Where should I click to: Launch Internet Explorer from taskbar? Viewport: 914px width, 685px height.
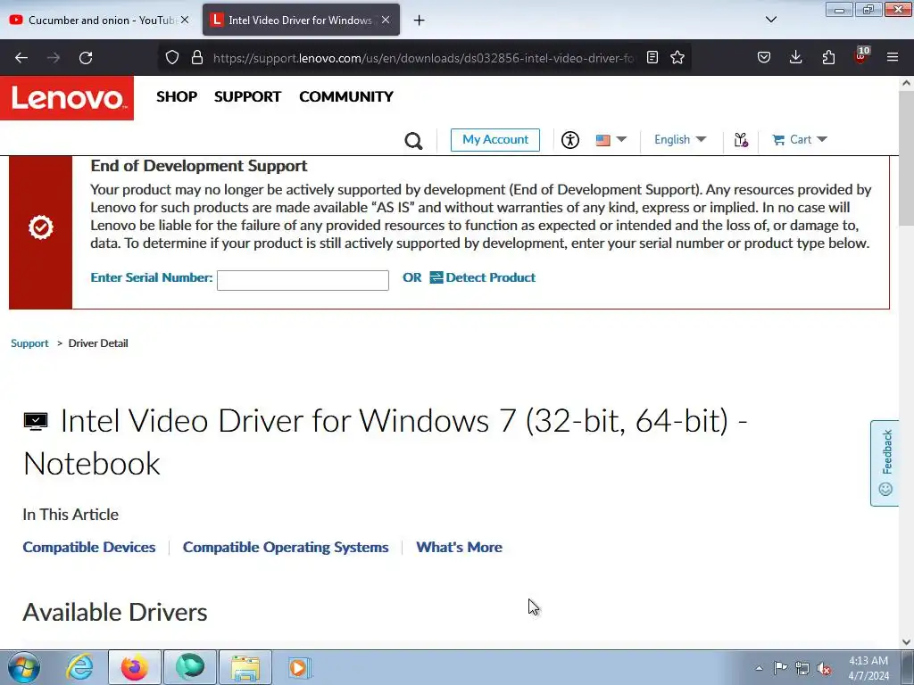tap(79, 667)
